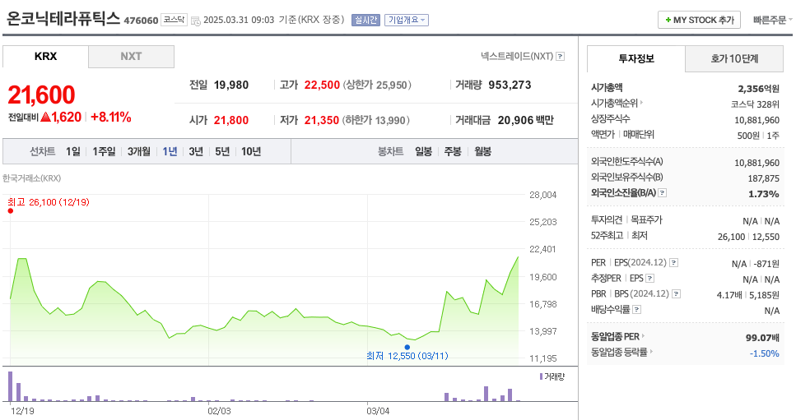
Task: Select the 호가10단계 tab
Action: [x=734, y=59]
